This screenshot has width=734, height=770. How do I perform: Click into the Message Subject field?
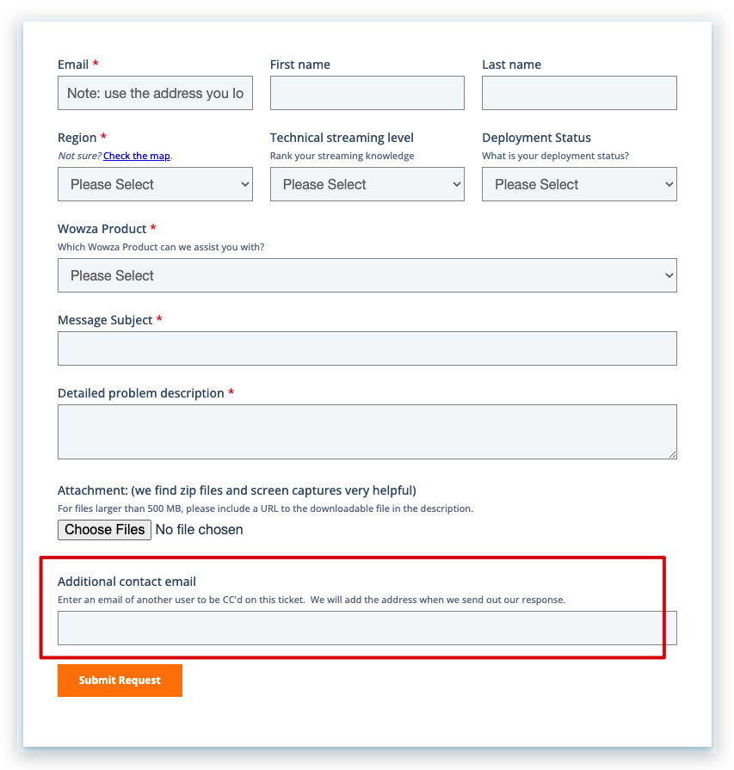pyautogui.click(x=367, y=348)
